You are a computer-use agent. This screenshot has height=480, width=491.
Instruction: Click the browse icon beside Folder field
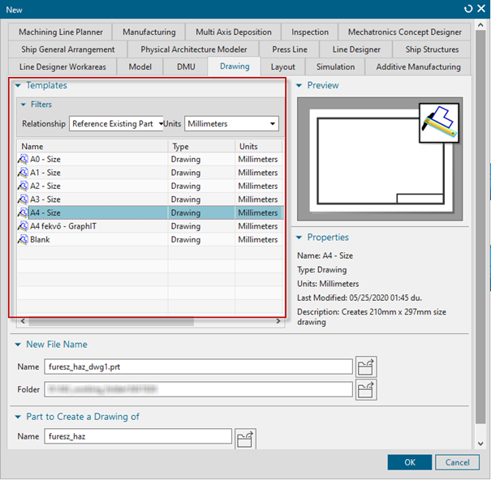[366, 390]
